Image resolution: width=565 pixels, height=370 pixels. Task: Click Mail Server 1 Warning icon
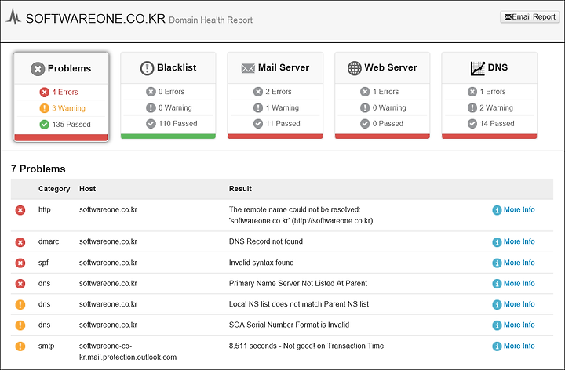pyautogui.click(x=258, y=107)
